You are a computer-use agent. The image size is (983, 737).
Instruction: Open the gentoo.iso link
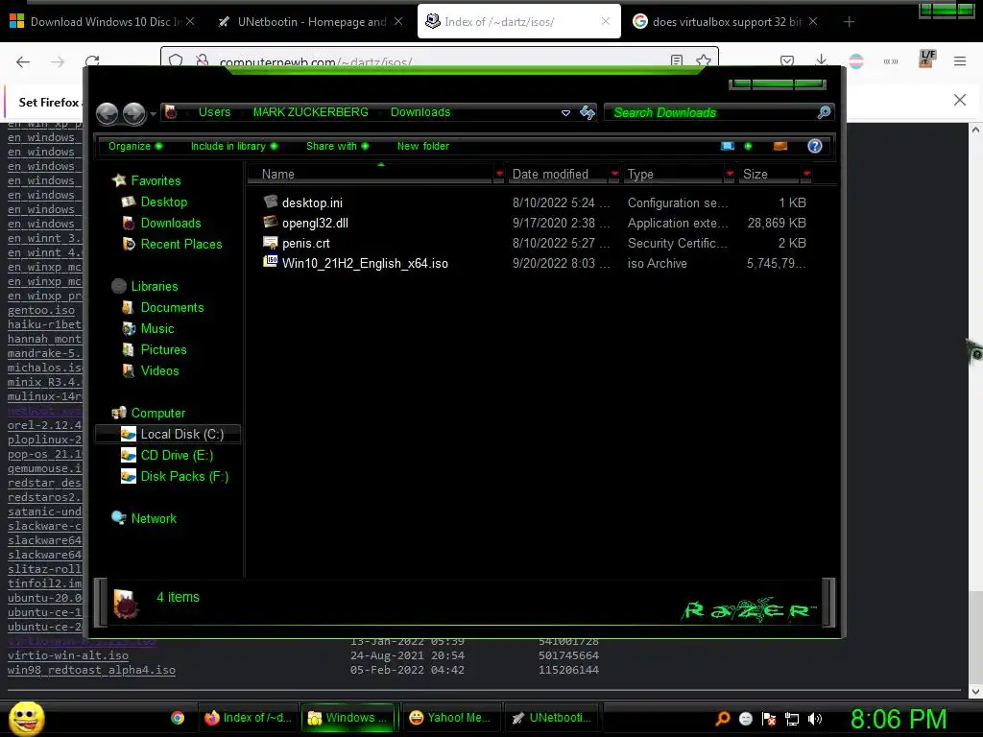40,310
